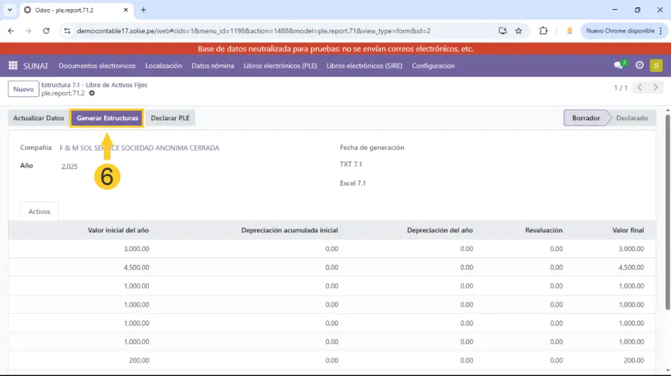
Task: Expand the Documentos electronicos menu
Action: 97,65
